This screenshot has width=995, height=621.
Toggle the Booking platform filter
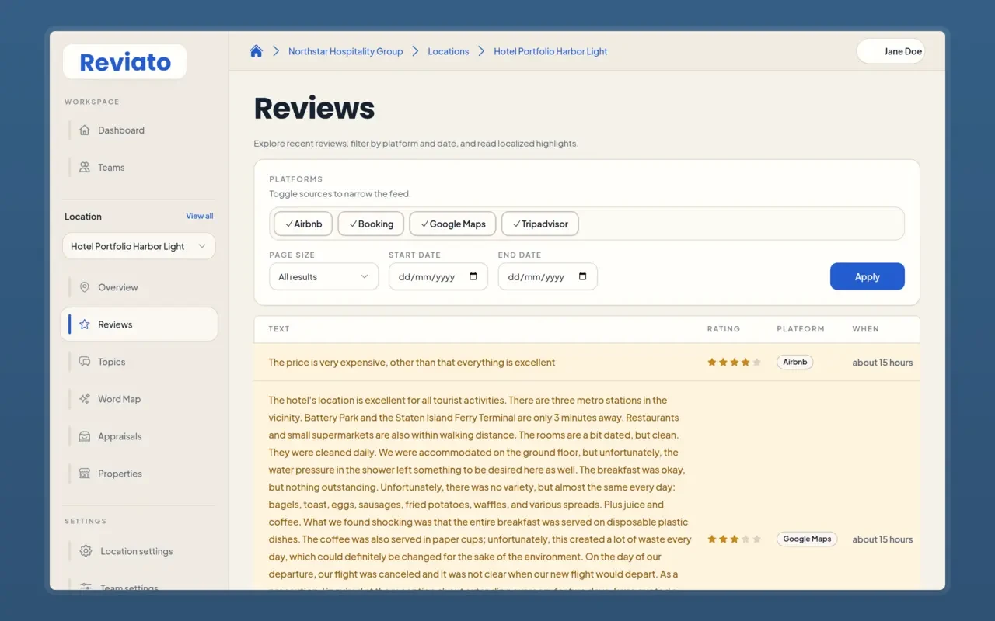371,224
